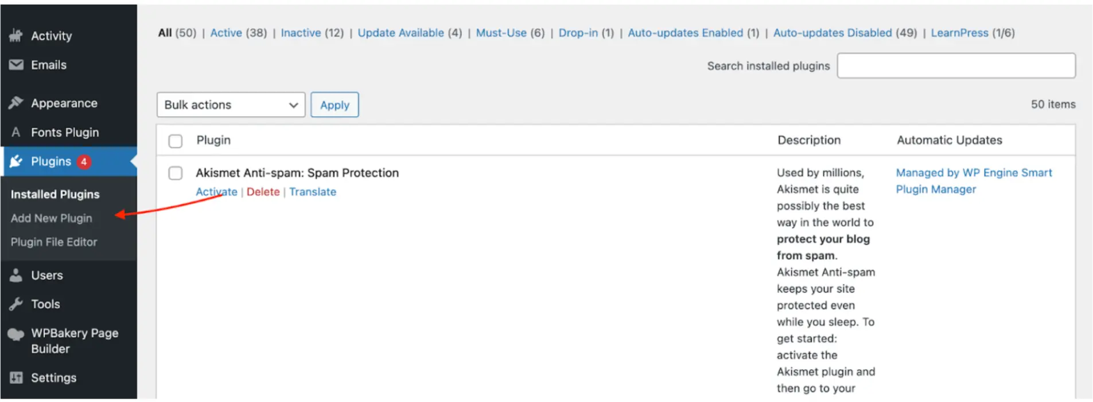
Task: Activate the Akismet Anti-spam plugin
Action: [x=216, y=192]
